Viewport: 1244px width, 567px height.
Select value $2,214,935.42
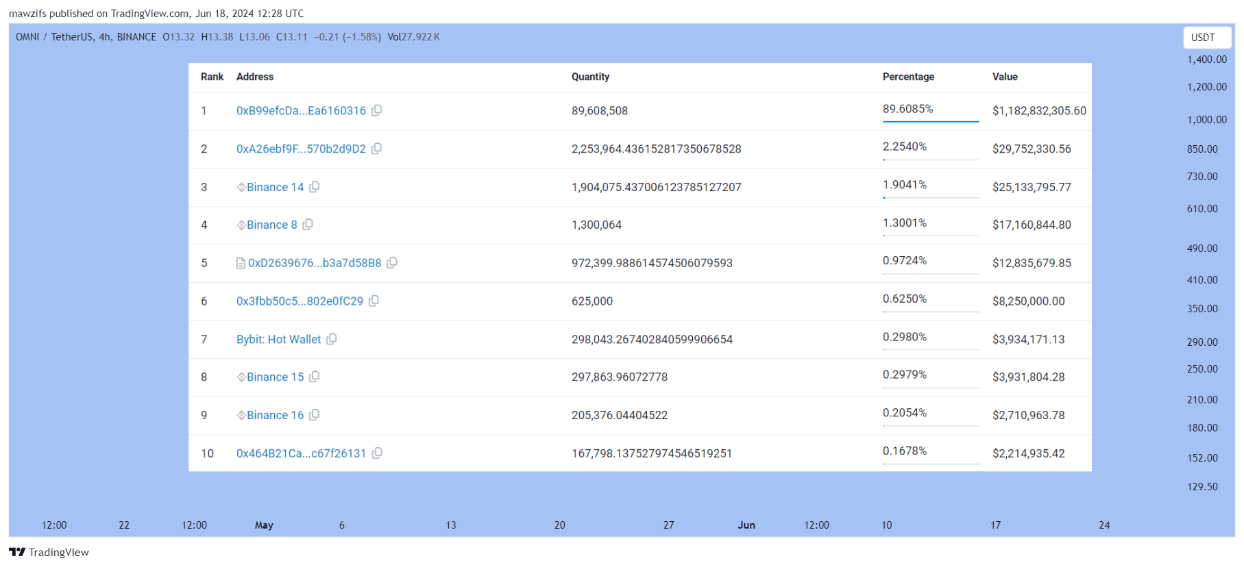(x=1029, y=453)
